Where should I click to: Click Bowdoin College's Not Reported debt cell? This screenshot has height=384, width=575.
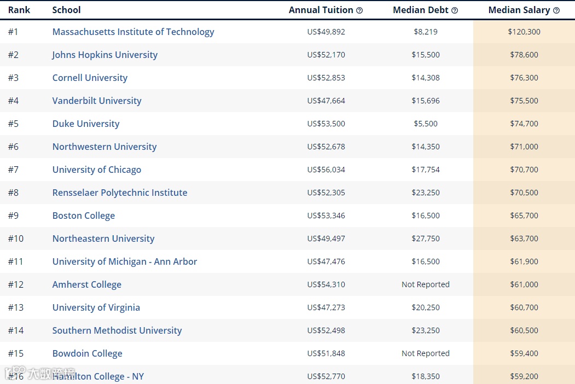426,353
